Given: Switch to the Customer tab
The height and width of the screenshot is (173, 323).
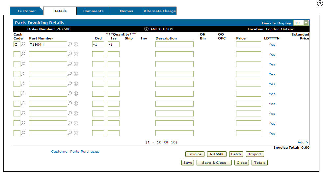Looking at the screenshot, I should (27, 11).
